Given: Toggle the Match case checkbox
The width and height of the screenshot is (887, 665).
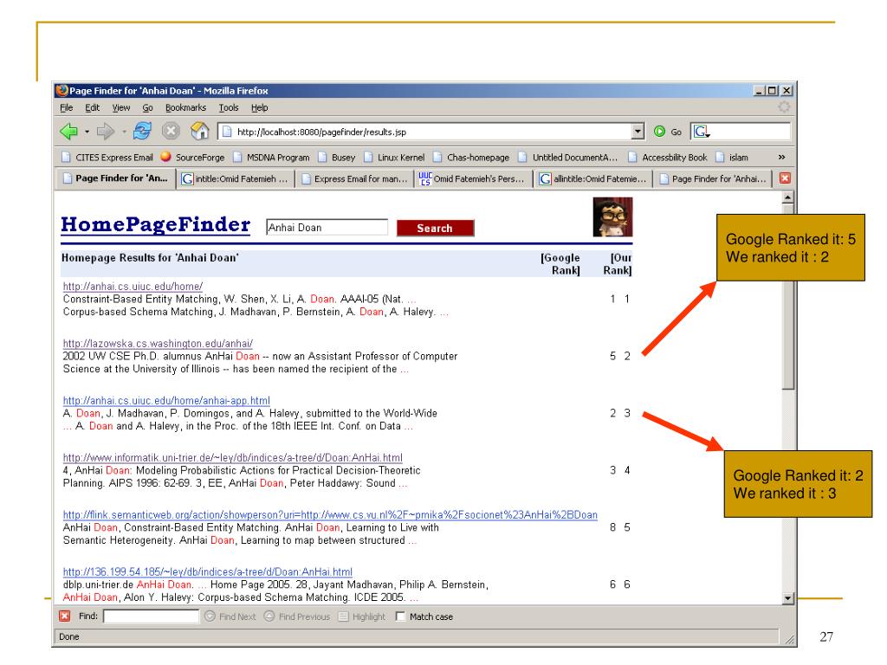Looking at the screenshot, I should point(400,617).
